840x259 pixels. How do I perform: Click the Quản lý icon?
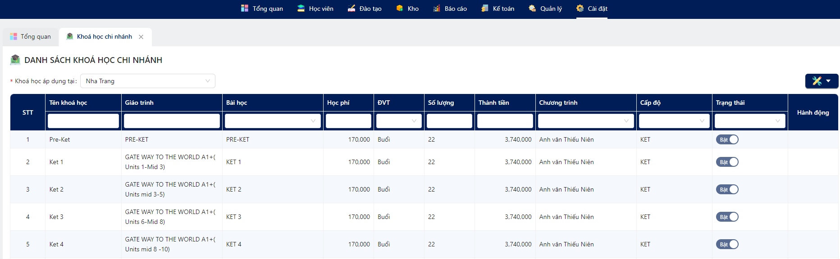[x=532, y=8]
